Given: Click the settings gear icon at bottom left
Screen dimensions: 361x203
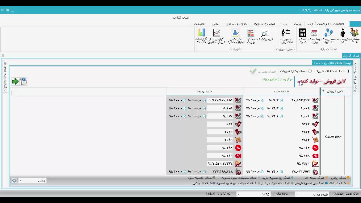Looking at the screenshot, I should 14,180.
